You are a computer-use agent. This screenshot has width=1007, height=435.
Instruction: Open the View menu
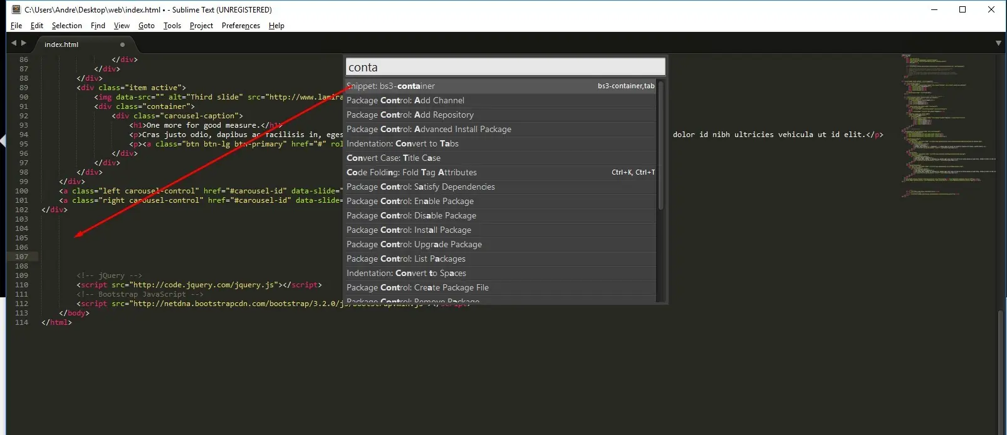122,26
